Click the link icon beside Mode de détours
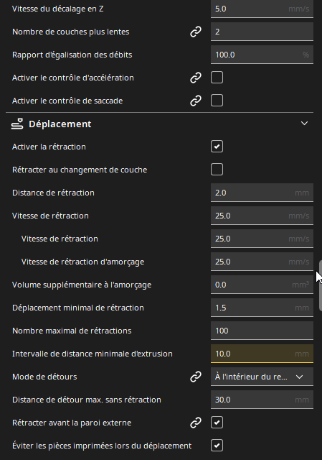Image resolution: width=322 pixels, height=460 pixels. tap(196, 377)
